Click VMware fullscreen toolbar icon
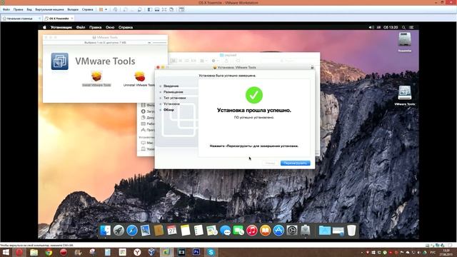Image resolution: width=457 pixels, height=257 pixels. (x=164, y=9)
